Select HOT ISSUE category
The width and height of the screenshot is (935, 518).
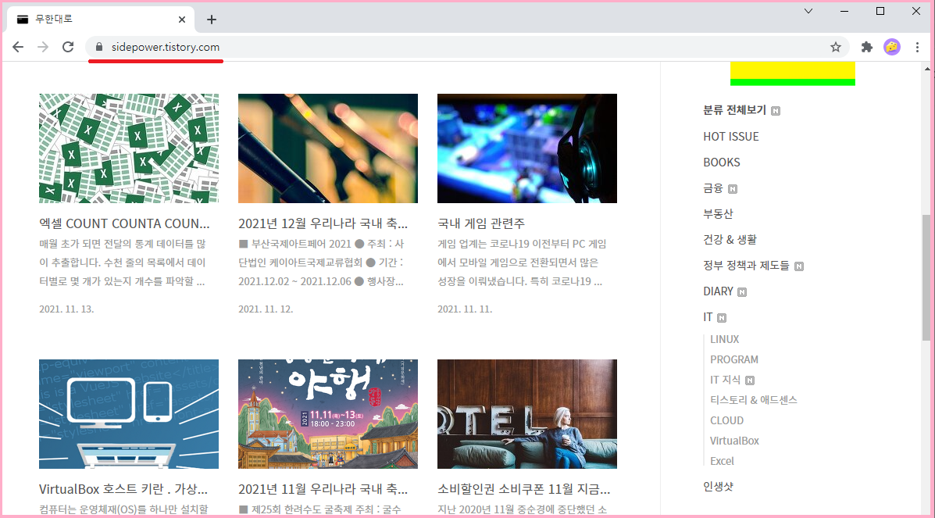[731, 137]
